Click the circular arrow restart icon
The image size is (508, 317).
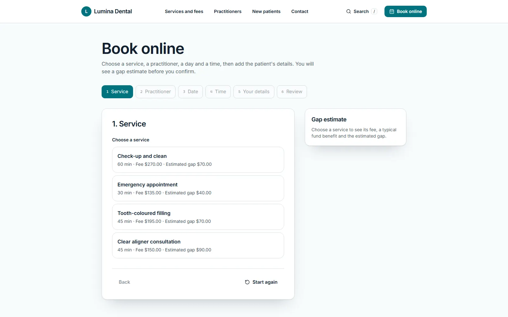pyautogui.click(x=247, y=282)
